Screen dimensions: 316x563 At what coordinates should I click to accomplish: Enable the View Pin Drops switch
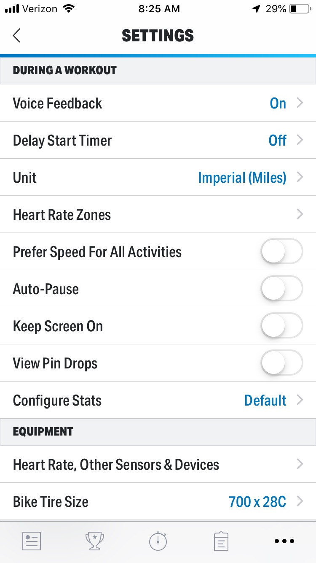pos(282,363)
